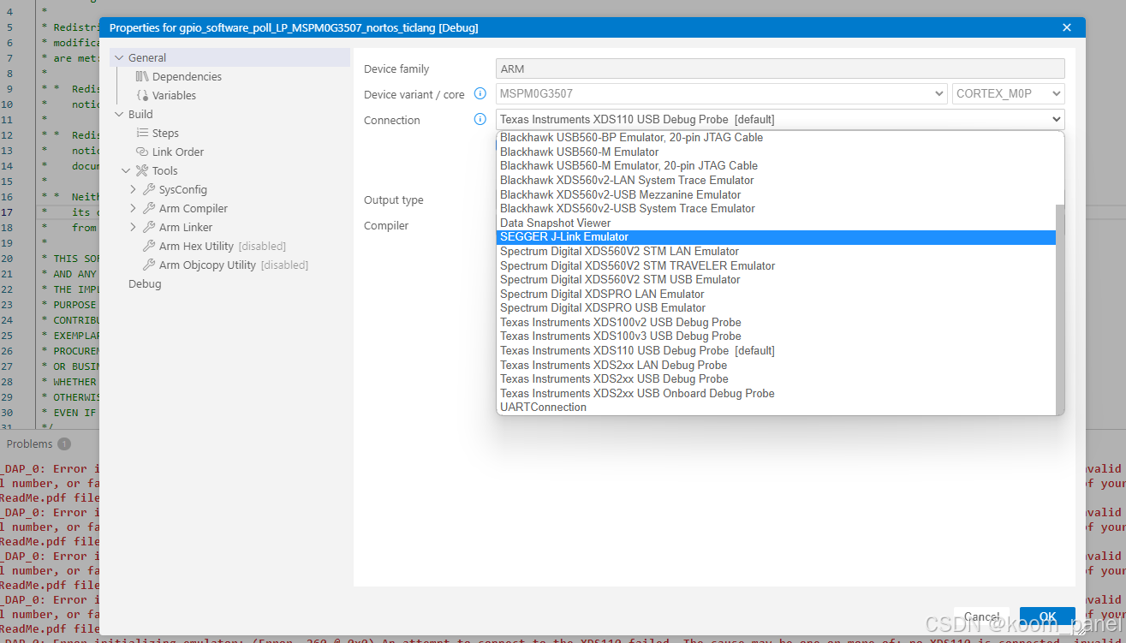Click the Arm Compiler wrench icon
This screenshot has height=643, width=1126.
[x=149, y=209]
